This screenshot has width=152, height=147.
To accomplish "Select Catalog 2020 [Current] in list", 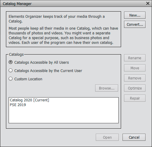I will (29, 100).
